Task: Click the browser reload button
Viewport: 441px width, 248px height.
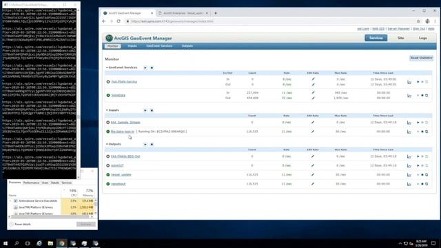Action: coord(119,21)
